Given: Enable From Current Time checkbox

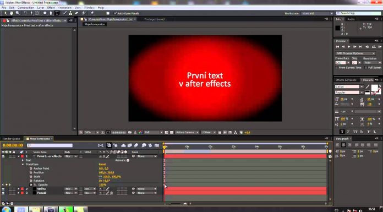Looking at the screenshot, I should click(337, 68).
